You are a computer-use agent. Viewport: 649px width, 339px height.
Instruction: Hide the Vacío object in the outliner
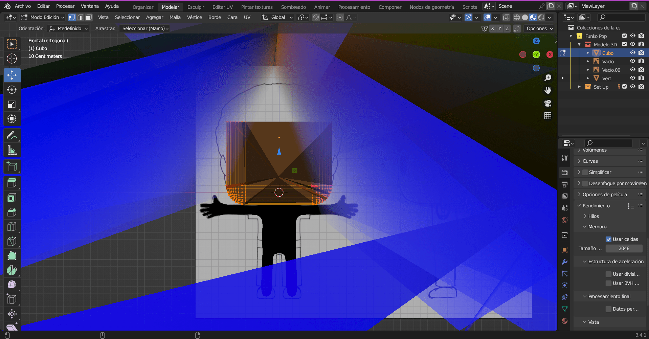[x=632, y=61]
